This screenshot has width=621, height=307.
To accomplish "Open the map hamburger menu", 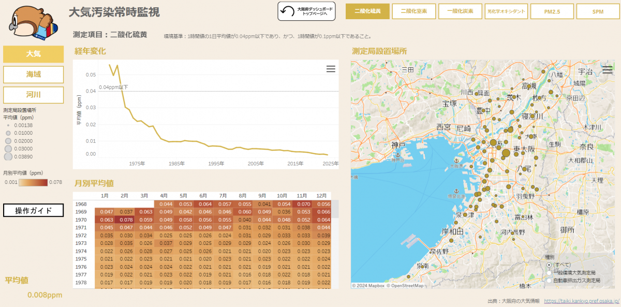I will [x=607, y=70].
